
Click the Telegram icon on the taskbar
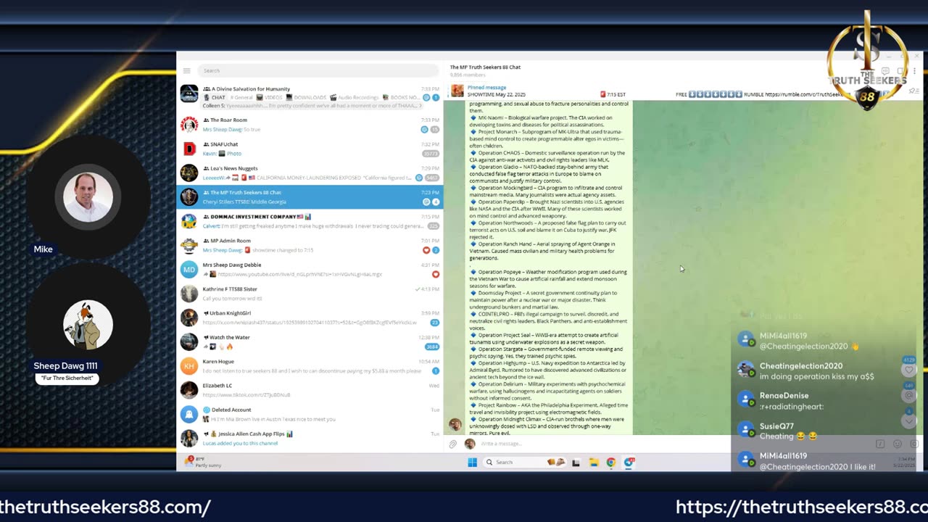(x=629, y=462)
